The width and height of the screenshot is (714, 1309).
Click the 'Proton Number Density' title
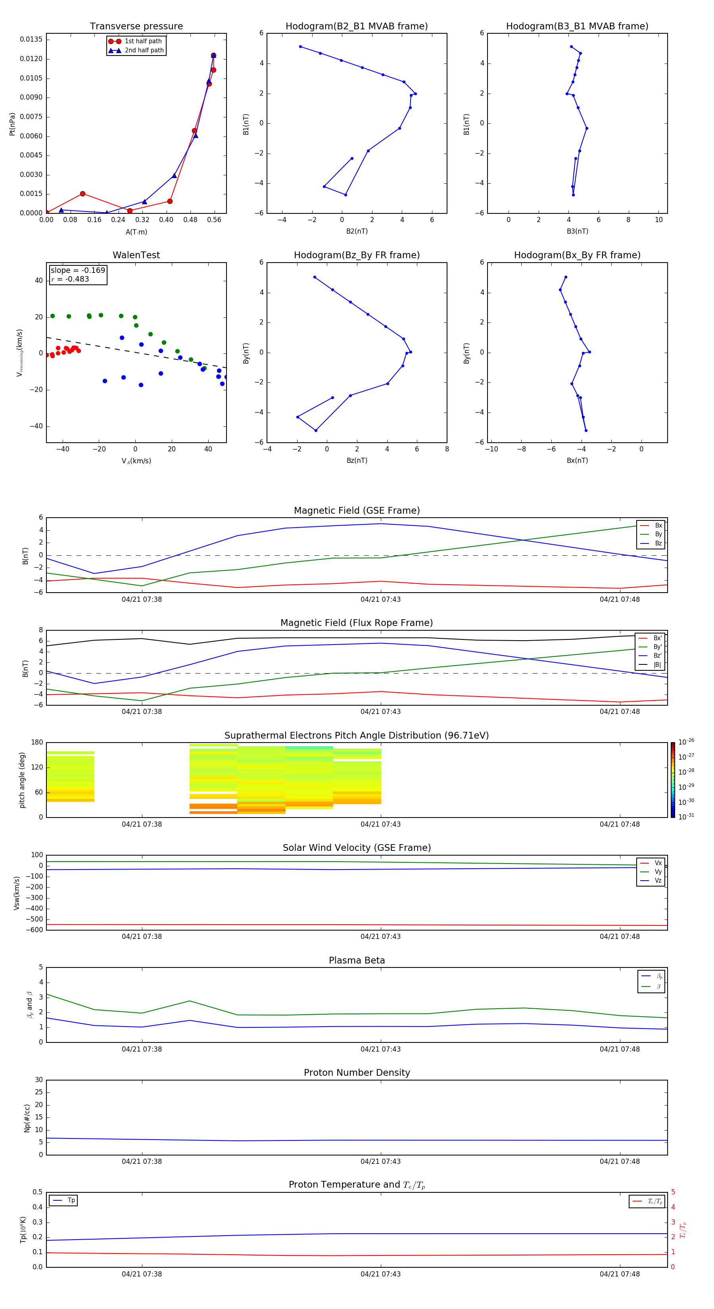pos(357,1073)
